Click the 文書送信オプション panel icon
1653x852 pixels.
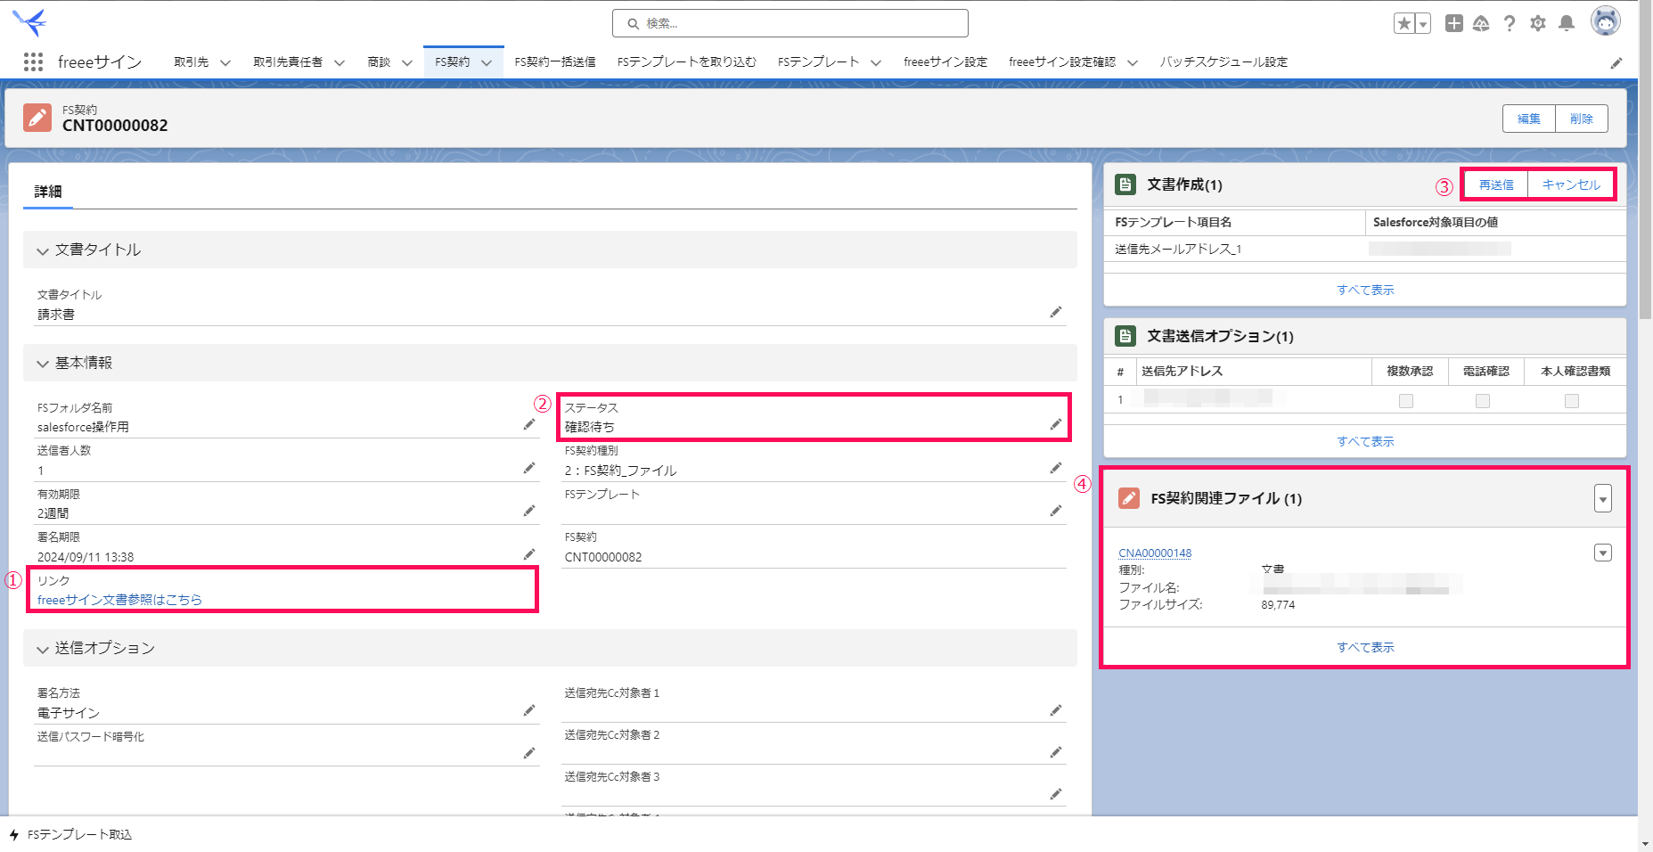[x=1125, y=336]
